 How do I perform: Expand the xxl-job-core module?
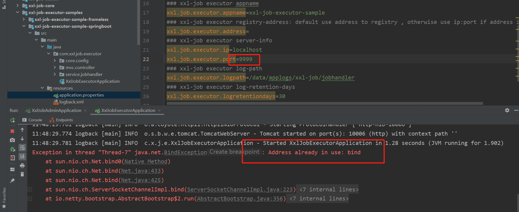[18, 5]
